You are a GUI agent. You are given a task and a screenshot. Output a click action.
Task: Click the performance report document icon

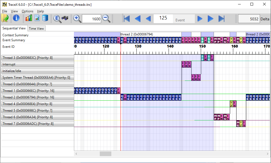tap(37, 18)
